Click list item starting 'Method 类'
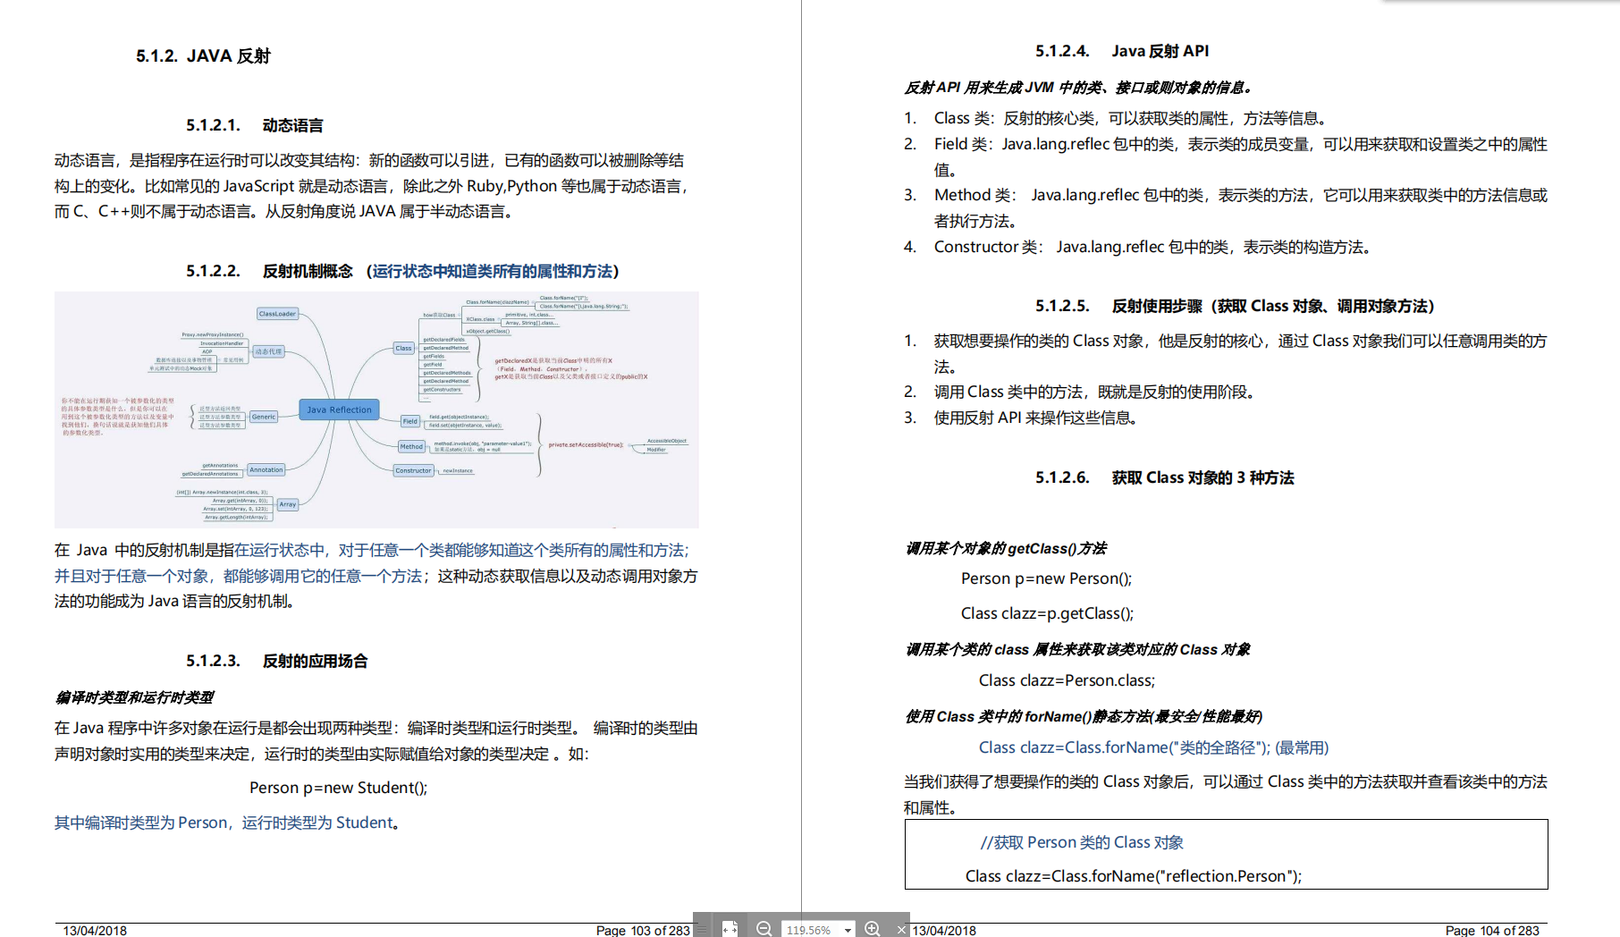1620x937 pixels. click(1241, 207)
